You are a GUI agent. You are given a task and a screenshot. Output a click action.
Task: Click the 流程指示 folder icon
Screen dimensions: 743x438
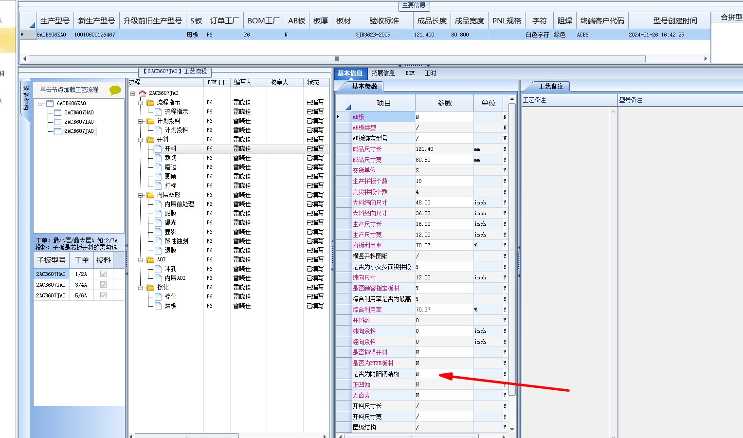point(151,102)
